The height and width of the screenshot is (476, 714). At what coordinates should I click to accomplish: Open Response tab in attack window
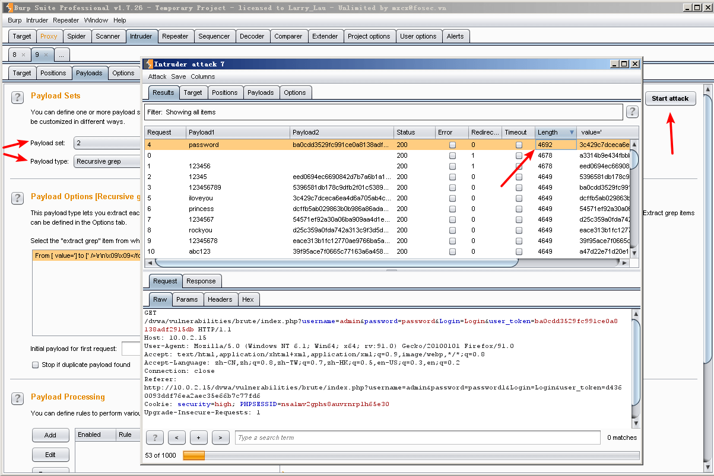pos(201,281)
